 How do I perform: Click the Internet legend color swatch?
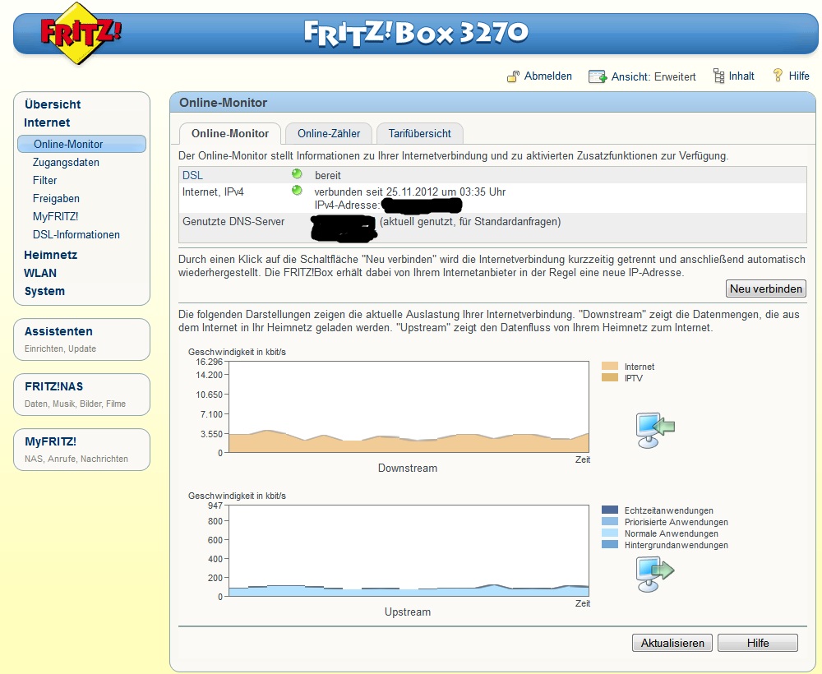610,367
